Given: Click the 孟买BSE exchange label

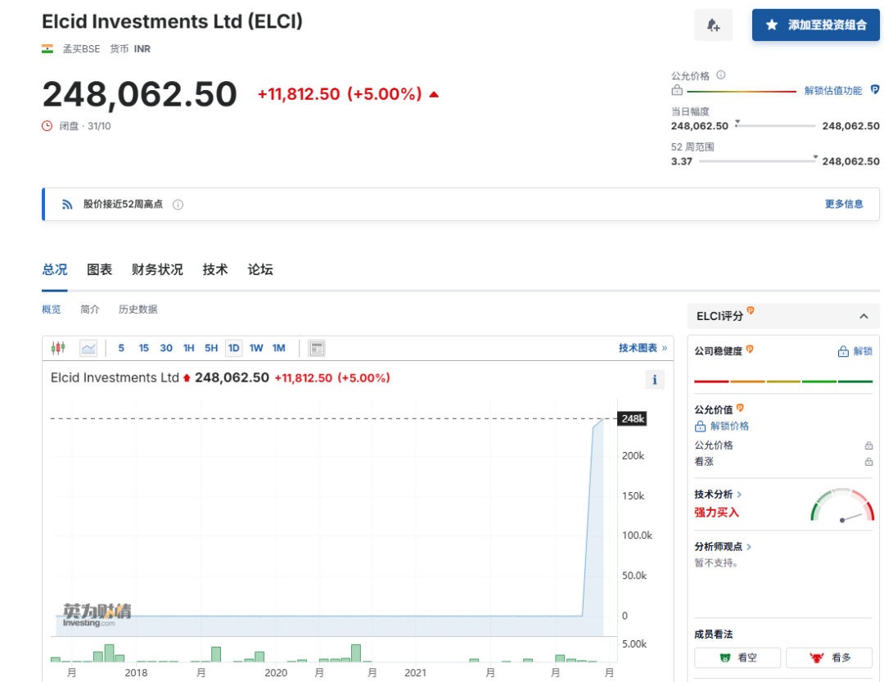Looking at the screenshot, I should pyautogui.click(x=81, y=49).
